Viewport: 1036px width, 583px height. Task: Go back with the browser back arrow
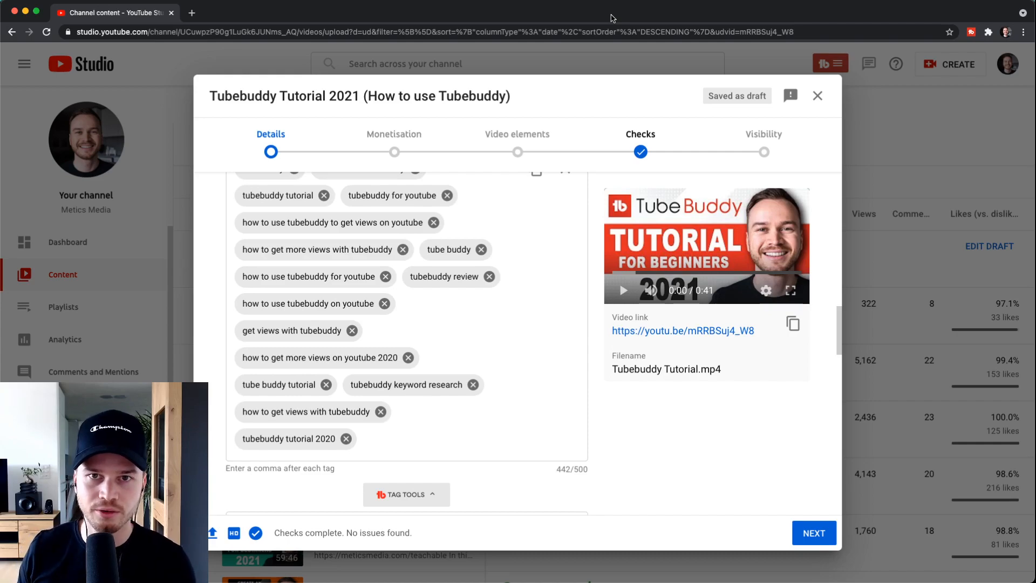tap(12, 32)
